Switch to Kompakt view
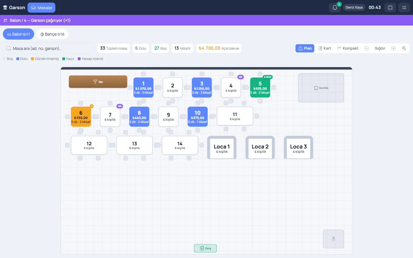The width and height of the screenshot is (413, 258). point(348,48)
